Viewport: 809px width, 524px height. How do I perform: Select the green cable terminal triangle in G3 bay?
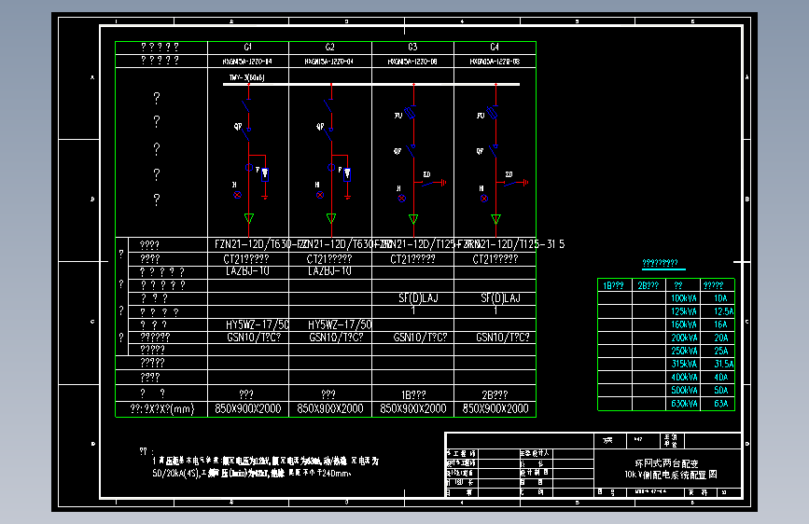coord(413,219)
